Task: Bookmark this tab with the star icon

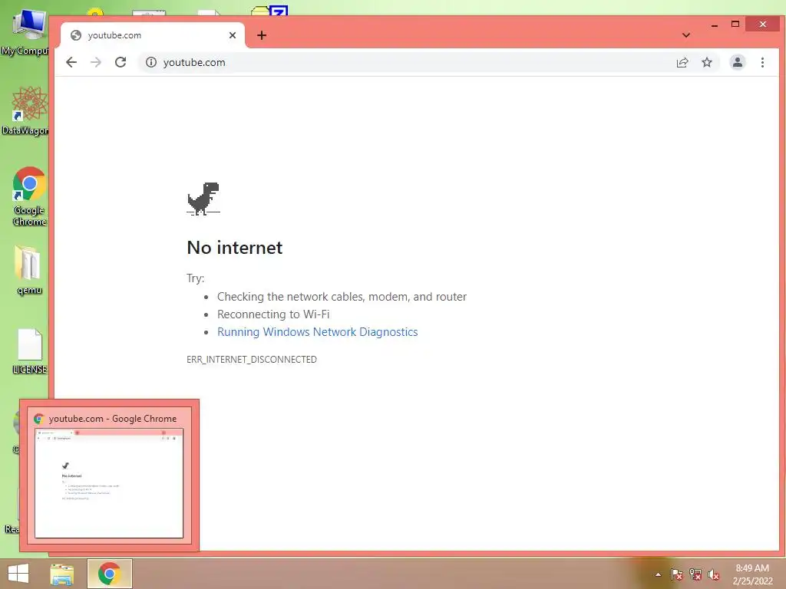Action: (x=707, y=62)
